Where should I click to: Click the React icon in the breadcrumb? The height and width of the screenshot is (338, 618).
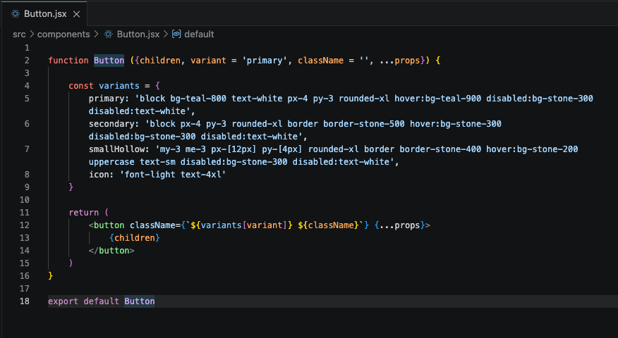pyautogui.click(x=109, y=35)
